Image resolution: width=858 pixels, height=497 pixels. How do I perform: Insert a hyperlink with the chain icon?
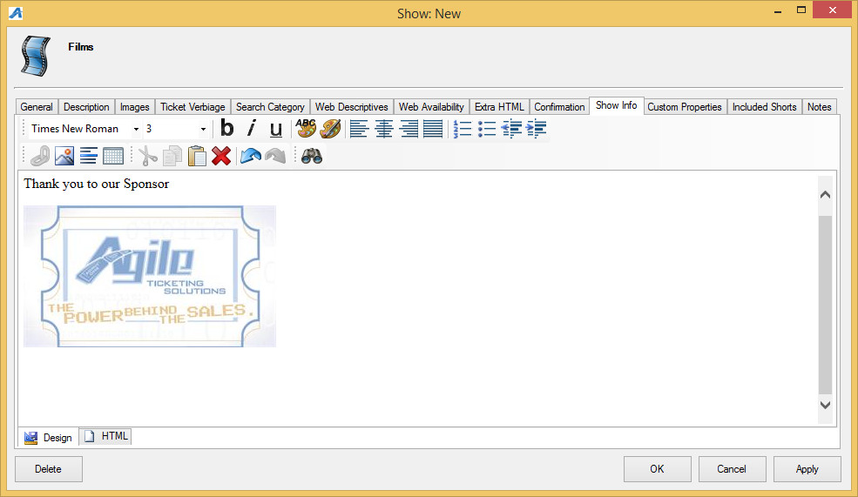[x=39, y=157]
